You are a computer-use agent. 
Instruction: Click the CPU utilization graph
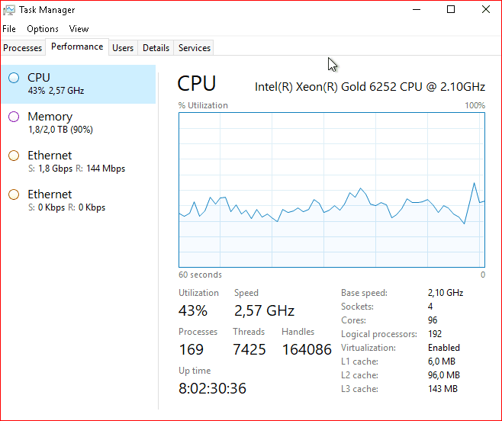click(332, 191)
